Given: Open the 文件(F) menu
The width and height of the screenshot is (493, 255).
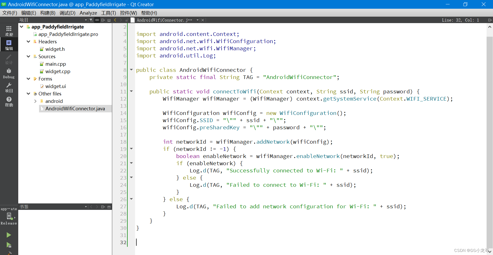Looking at the screenshot, I should click(x=10, y=13).
